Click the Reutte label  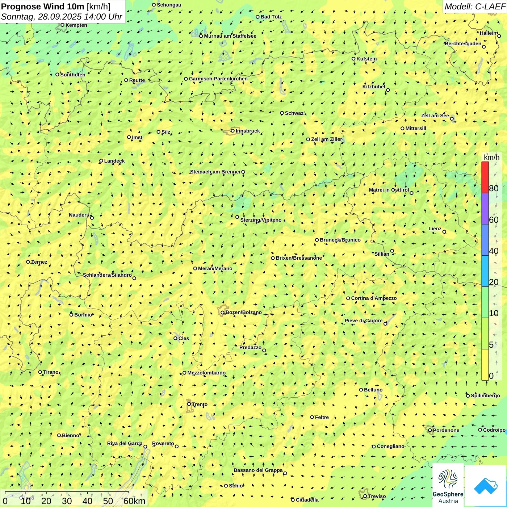click(x=137, y=80)
